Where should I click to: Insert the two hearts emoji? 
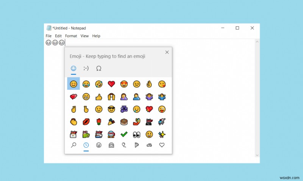(x=73, y=97)
